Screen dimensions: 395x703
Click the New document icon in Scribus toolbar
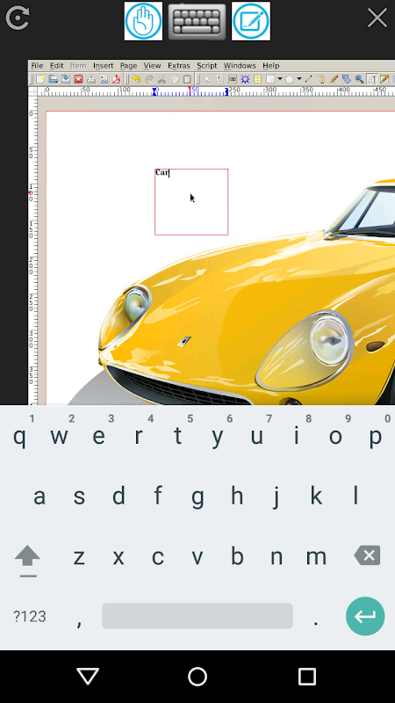click(x=40, y=79)
